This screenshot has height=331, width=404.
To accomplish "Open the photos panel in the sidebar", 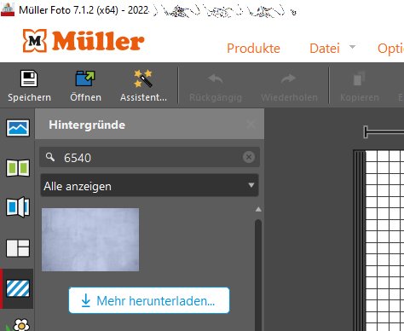I will [x=18, y=128].
